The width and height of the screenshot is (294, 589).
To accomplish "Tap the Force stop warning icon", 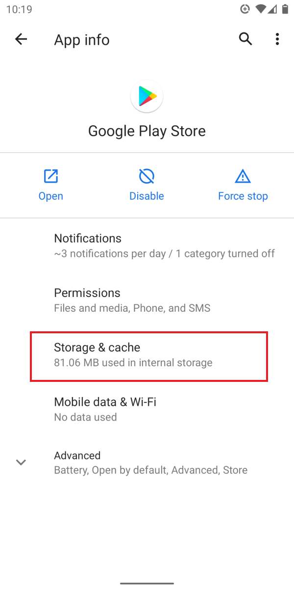I will 243,176.
